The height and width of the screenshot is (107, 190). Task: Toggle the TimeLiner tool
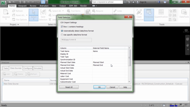(x=149, y=15)
